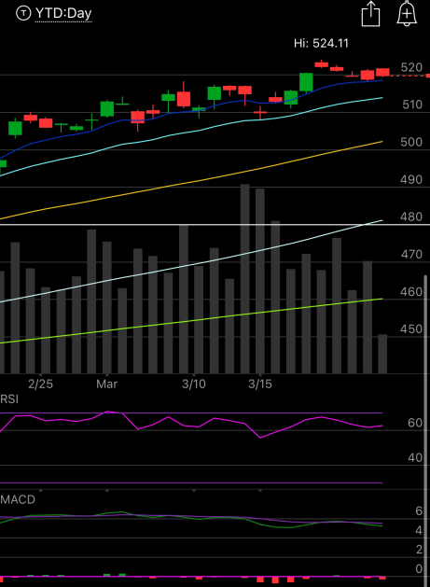Select the 450 price axis label
Screen dimensions: 430x587
click(411, 329)
